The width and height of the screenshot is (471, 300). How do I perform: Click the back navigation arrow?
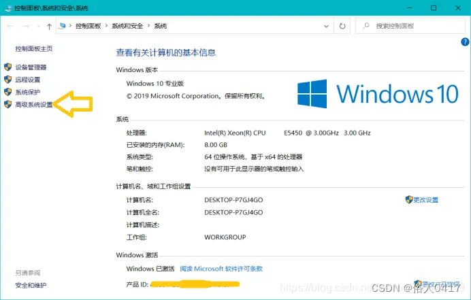[x=10, y=27]
